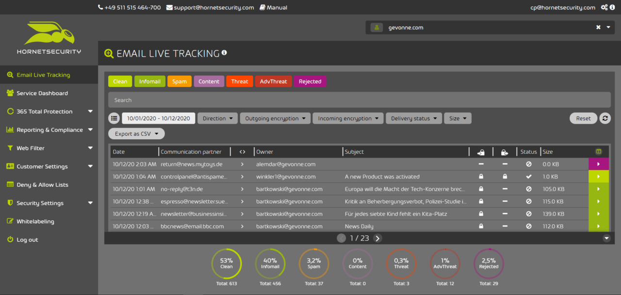Expand the Delivery status dropdown
The height and width of the screenshot is (295, 621).
coord(414,118)
